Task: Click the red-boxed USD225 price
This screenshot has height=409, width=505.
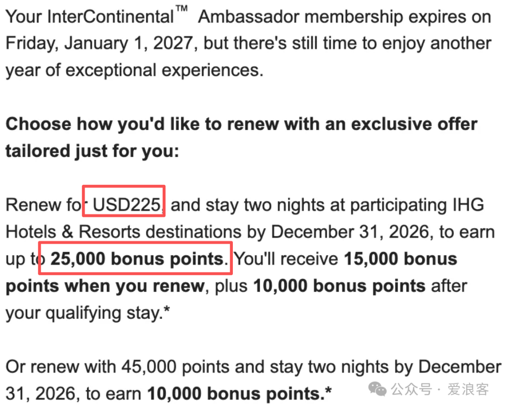Action: tap(127, 205)
